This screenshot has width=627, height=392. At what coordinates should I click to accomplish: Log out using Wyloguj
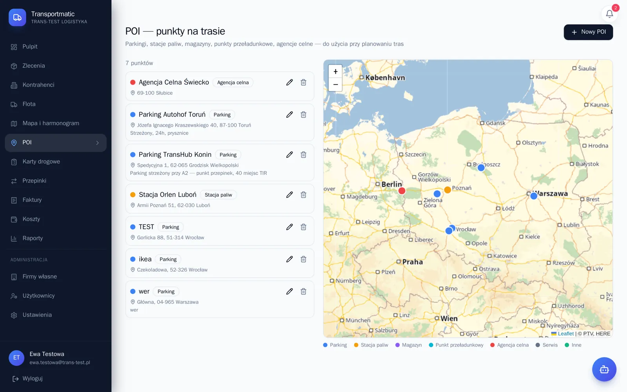click(x=27, y=379)
